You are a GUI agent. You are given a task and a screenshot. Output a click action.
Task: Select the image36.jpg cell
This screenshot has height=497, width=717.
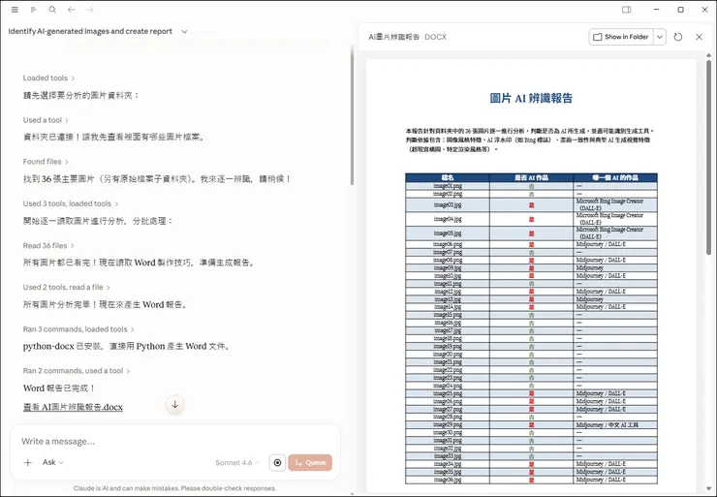pos(448,480)
